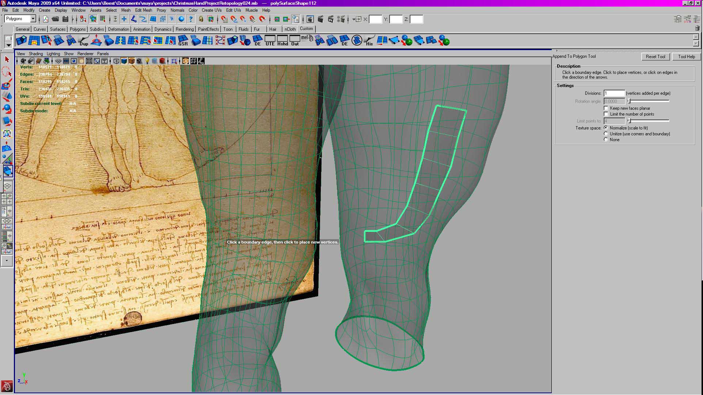The height and width of the screenshot is (395, 703).
Task: Click the shelf scroll up arrow
Action: point(696,37)
